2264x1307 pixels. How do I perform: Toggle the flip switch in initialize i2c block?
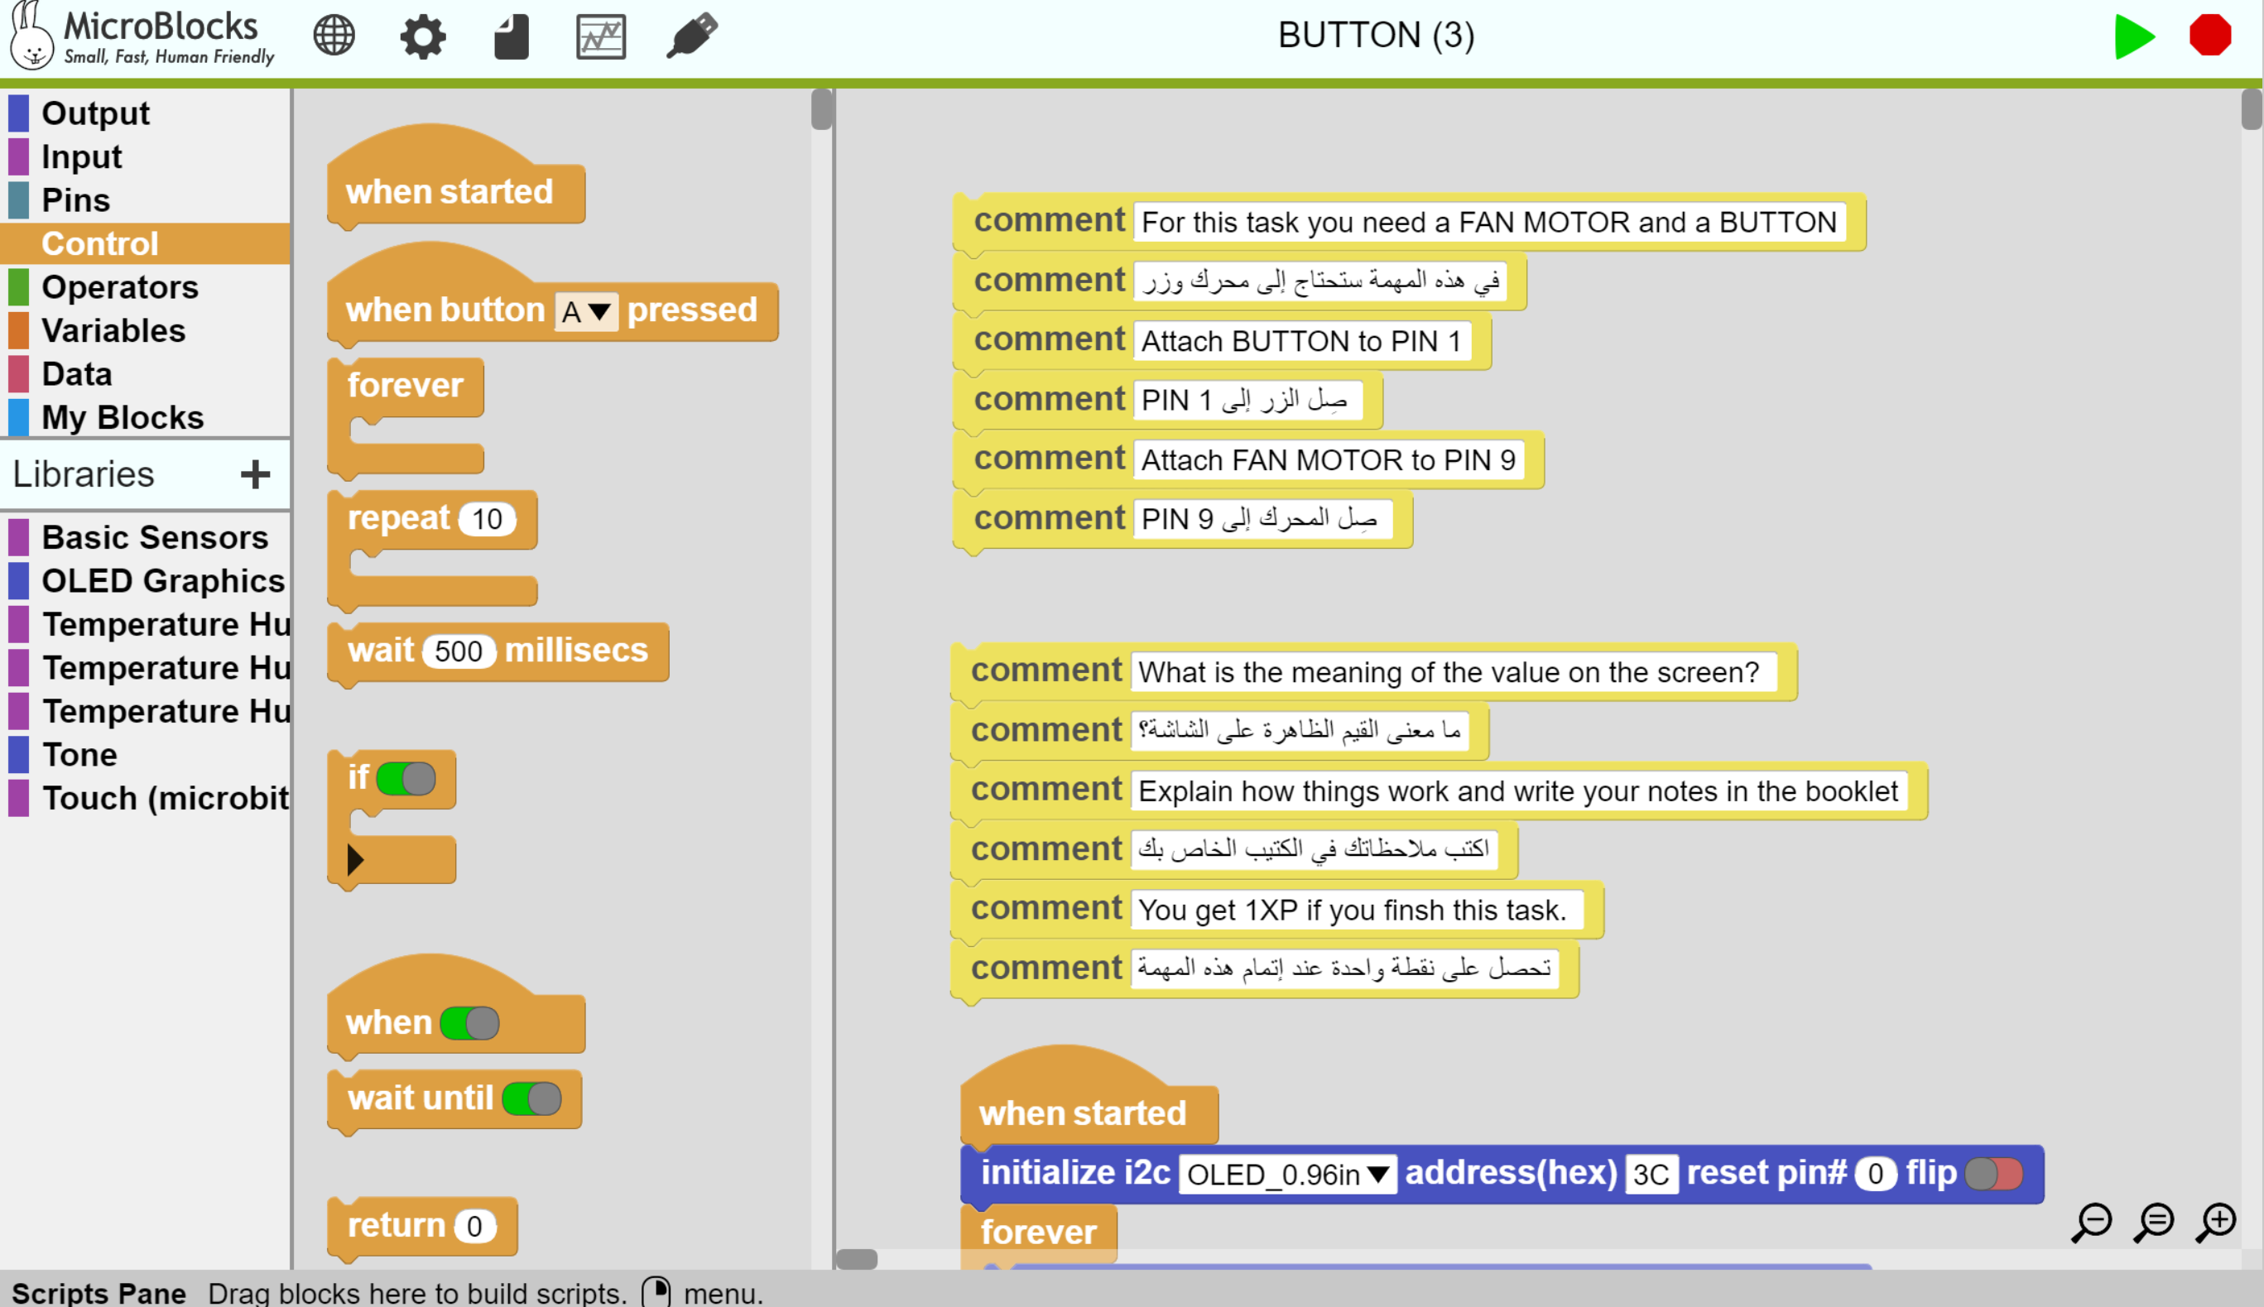pos(1992,1173)
